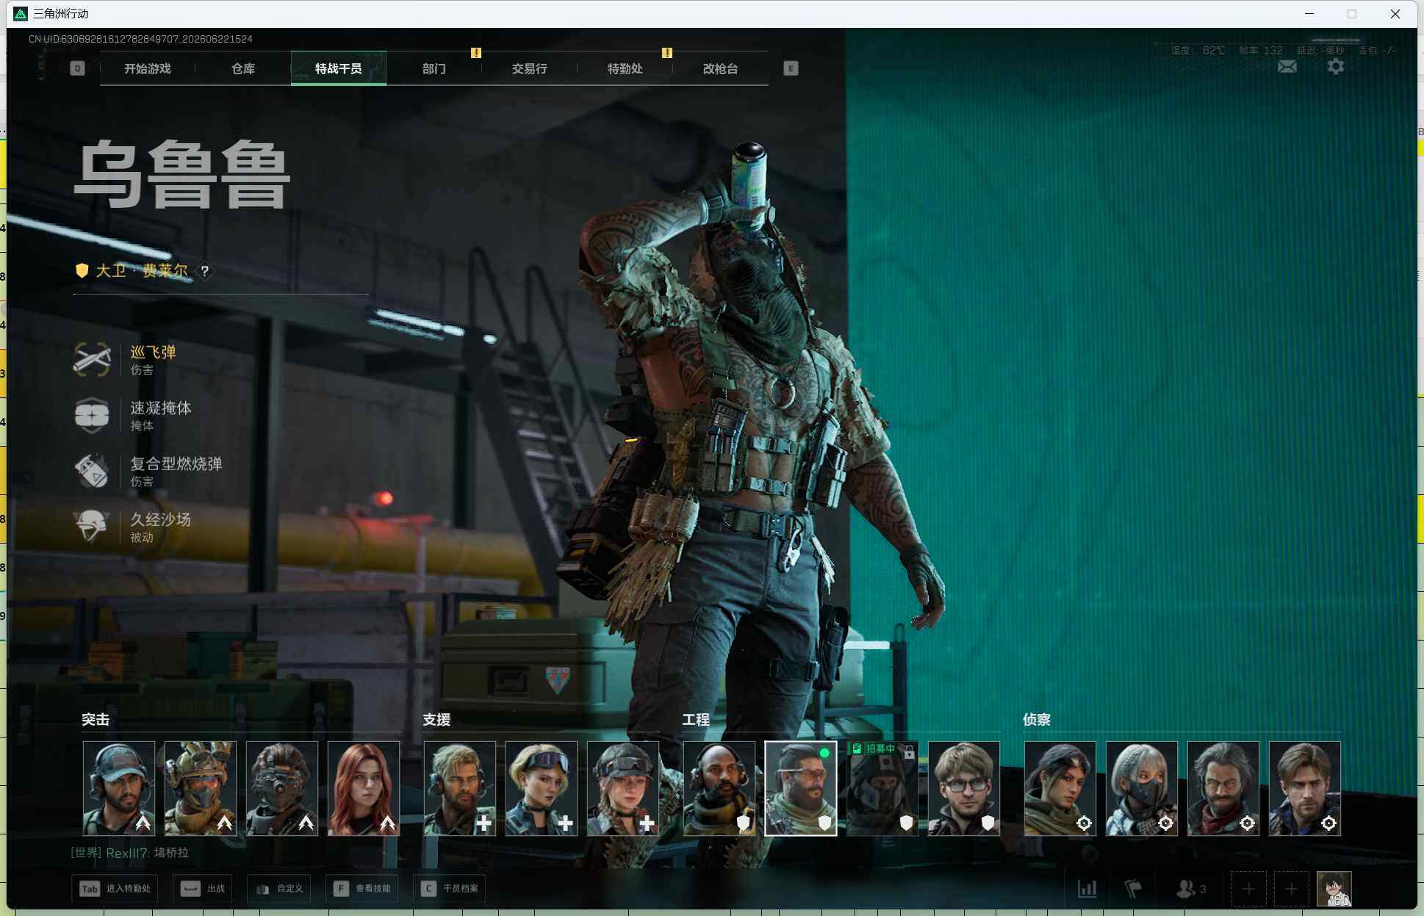Image resolution: width=1424 pixels, height=916 pixels.
Task: Switch to the 开始游戏 tab
Action: 148,68
